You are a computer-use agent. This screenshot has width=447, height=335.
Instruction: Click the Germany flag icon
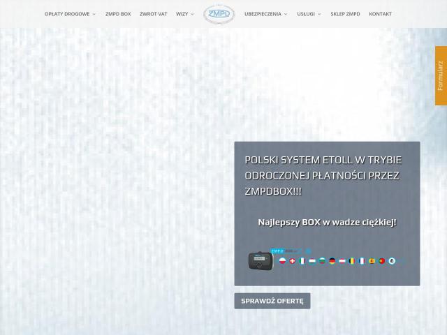point(332,260)
